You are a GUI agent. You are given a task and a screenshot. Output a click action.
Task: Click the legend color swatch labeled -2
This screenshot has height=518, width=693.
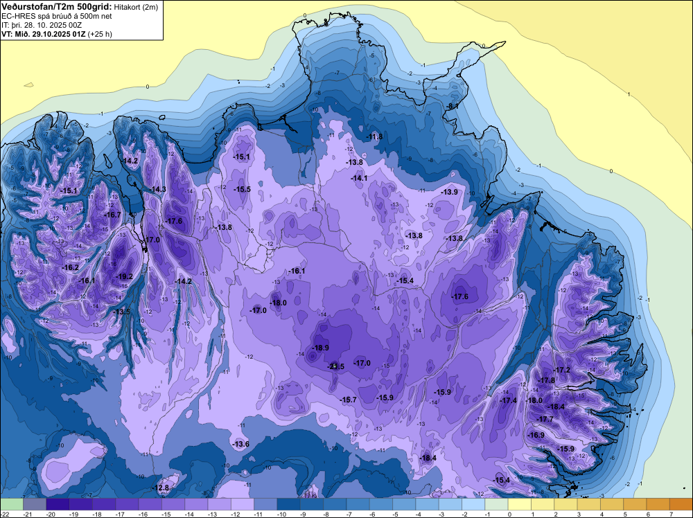click(473, 504)
